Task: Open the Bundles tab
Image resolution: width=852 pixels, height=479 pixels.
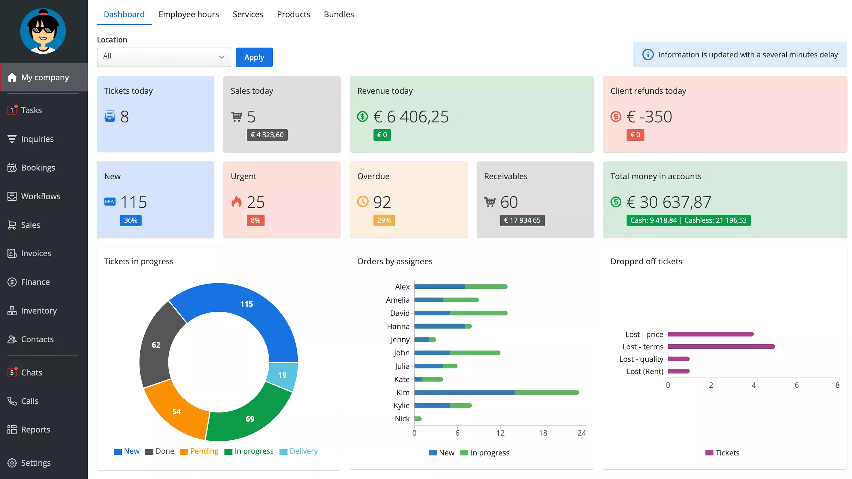Action: (339, 14)
